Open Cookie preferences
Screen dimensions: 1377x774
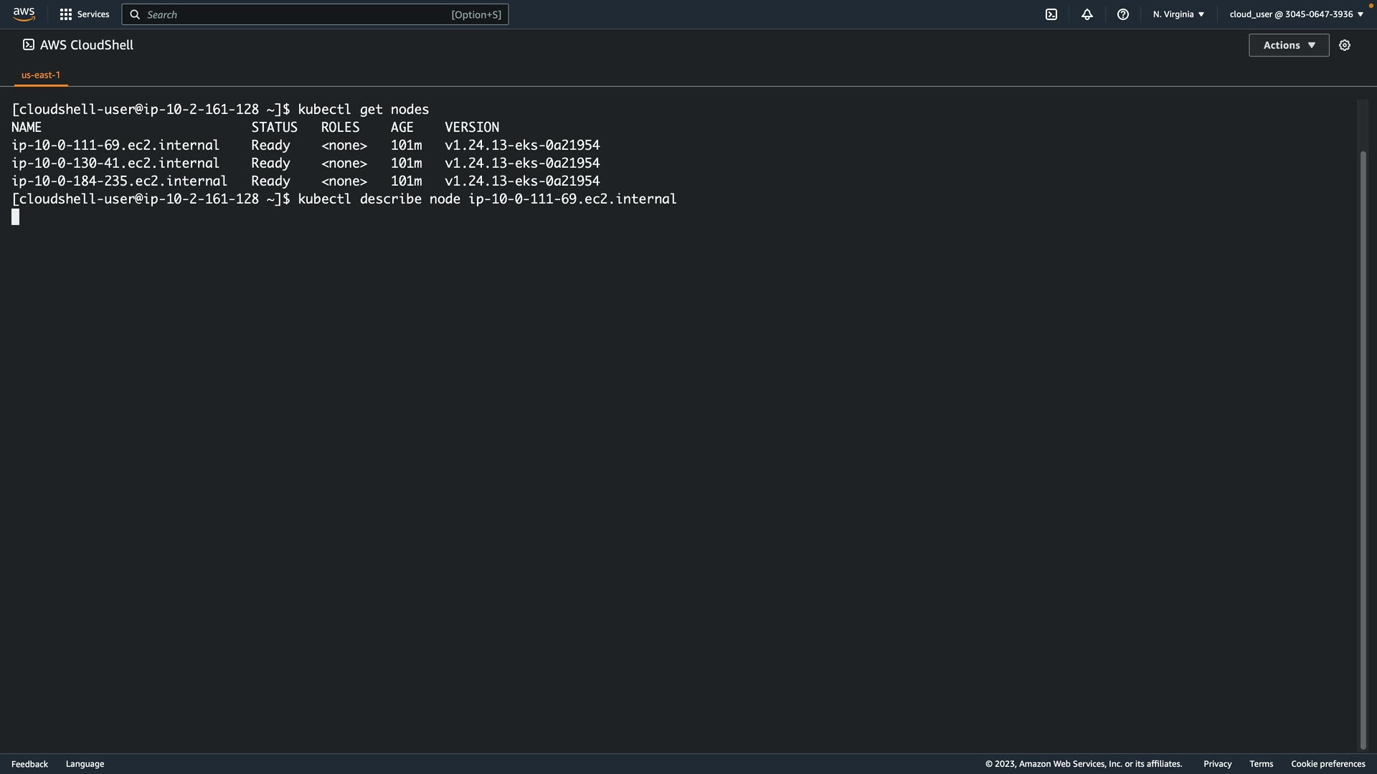[1328, 764]
